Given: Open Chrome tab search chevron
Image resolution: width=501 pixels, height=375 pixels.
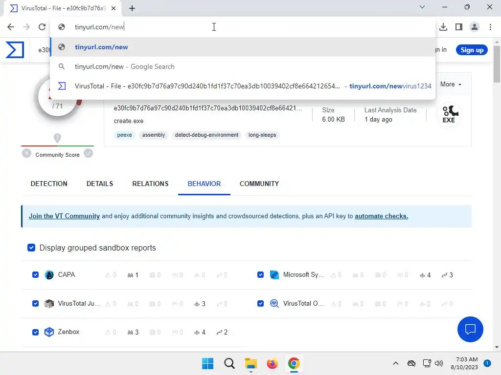Looking at the screenshot, I should pos(422,7).
